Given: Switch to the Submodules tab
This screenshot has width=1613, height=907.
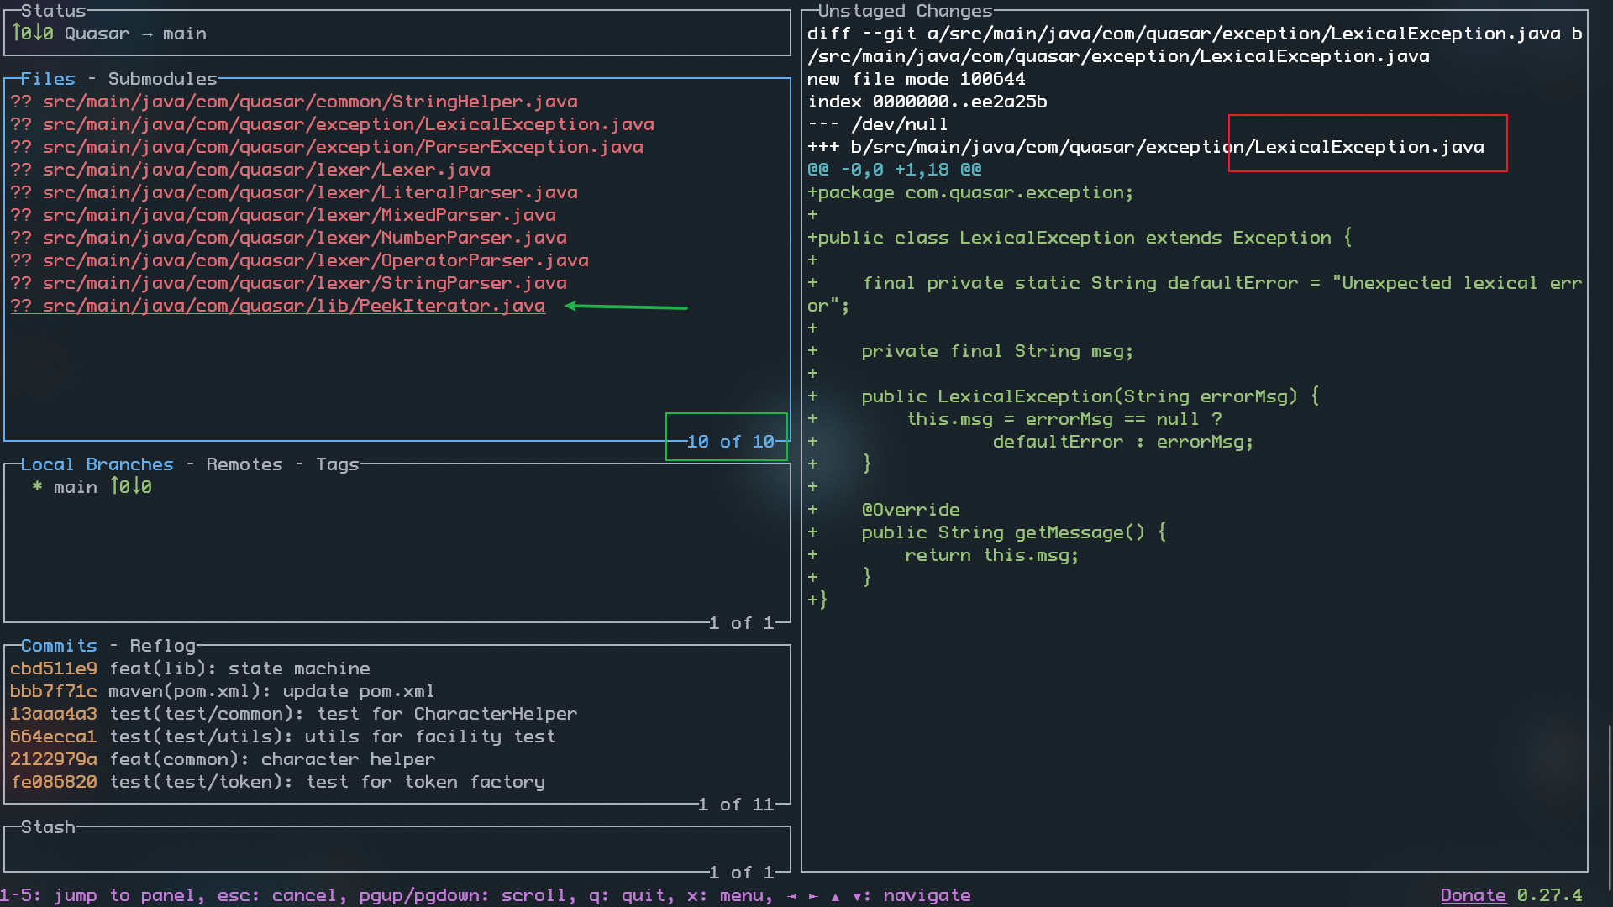Looking at the screenshot, I should [x=162, y=79].
